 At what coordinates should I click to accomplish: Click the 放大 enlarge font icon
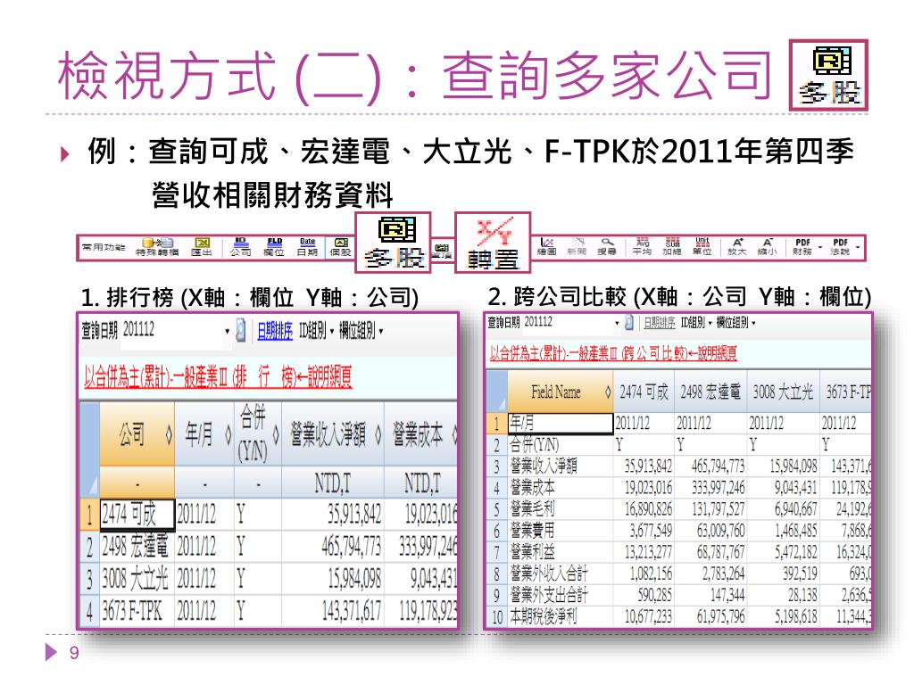point(736,247)
